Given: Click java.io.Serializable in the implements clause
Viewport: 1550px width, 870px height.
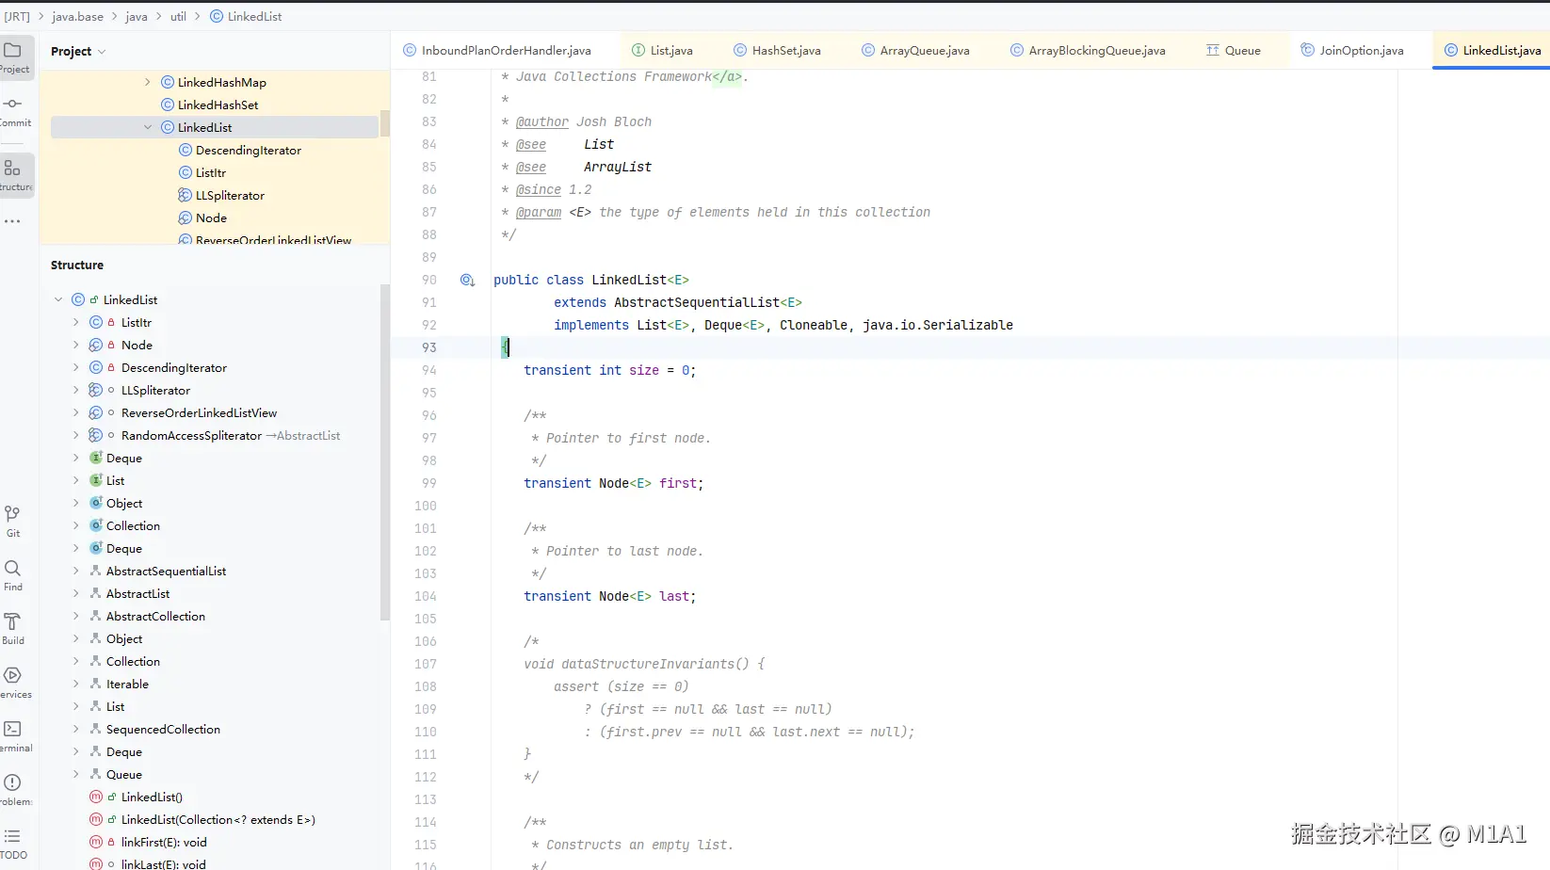Looking at the screenshot, I should (x=938, y=325).
